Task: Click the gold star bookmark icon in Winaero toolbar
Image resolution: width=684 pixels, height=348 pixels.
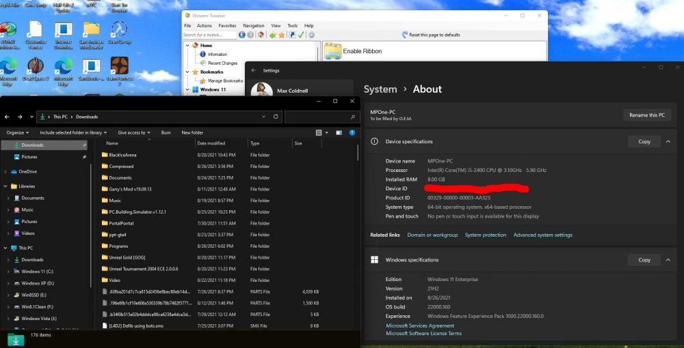Action: pyautogui.click(x=281, y=35)
